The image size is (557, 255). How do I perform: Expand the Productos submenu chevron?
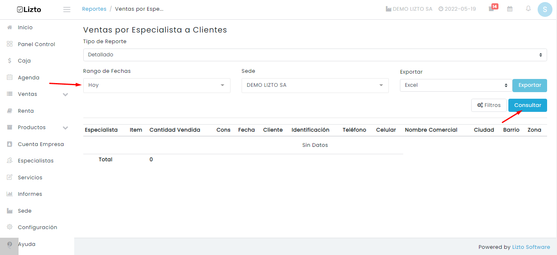pyautogui.click(x=65, y=128)
